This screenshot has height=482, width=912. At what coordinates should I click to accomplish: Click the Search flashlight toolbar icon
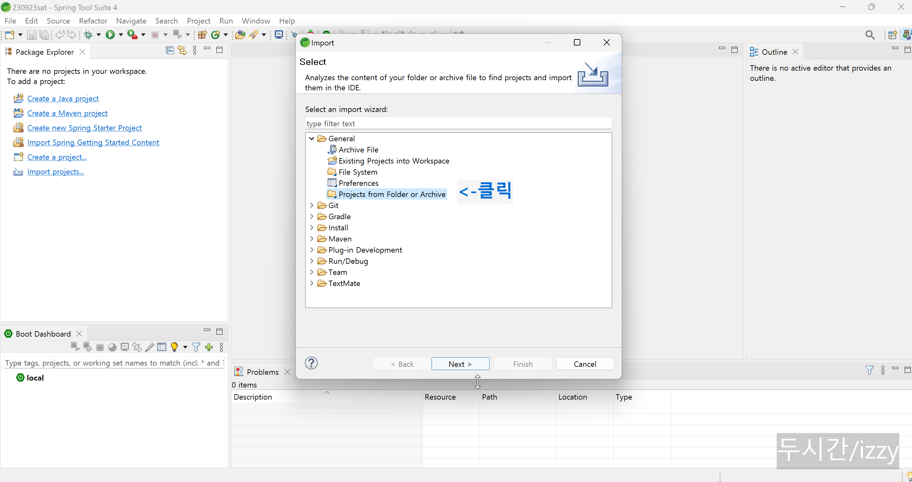point(253,35)
